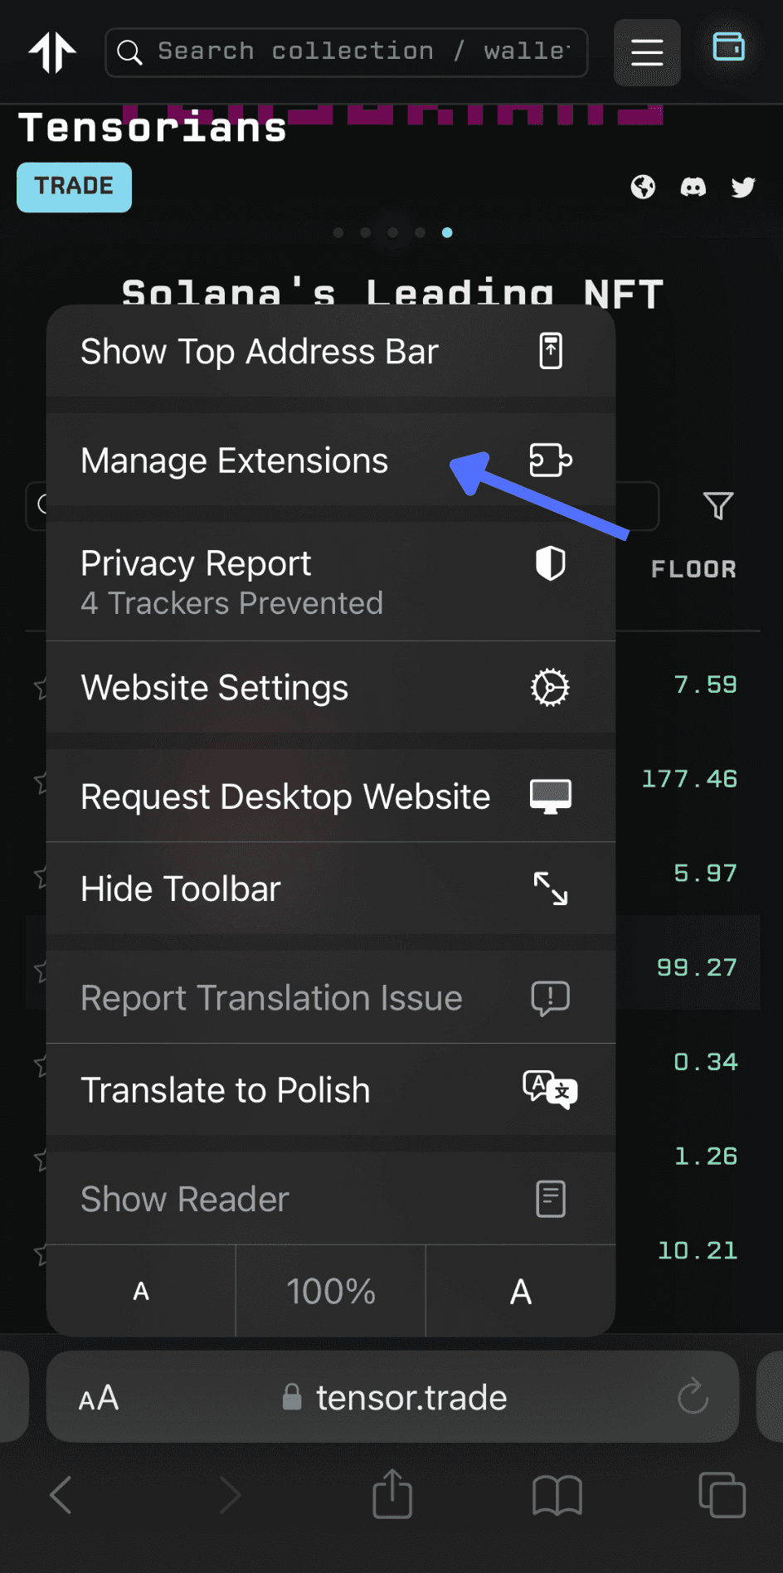Click the TRADE button
Screen dimensions: 783x1573
point(74,187)
